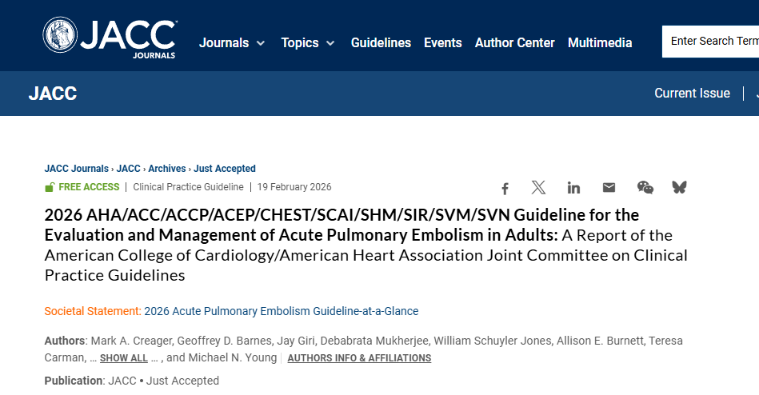The image size is (759, 395).
Task: Click the Enter Search Term field
Action: [712, 42]
